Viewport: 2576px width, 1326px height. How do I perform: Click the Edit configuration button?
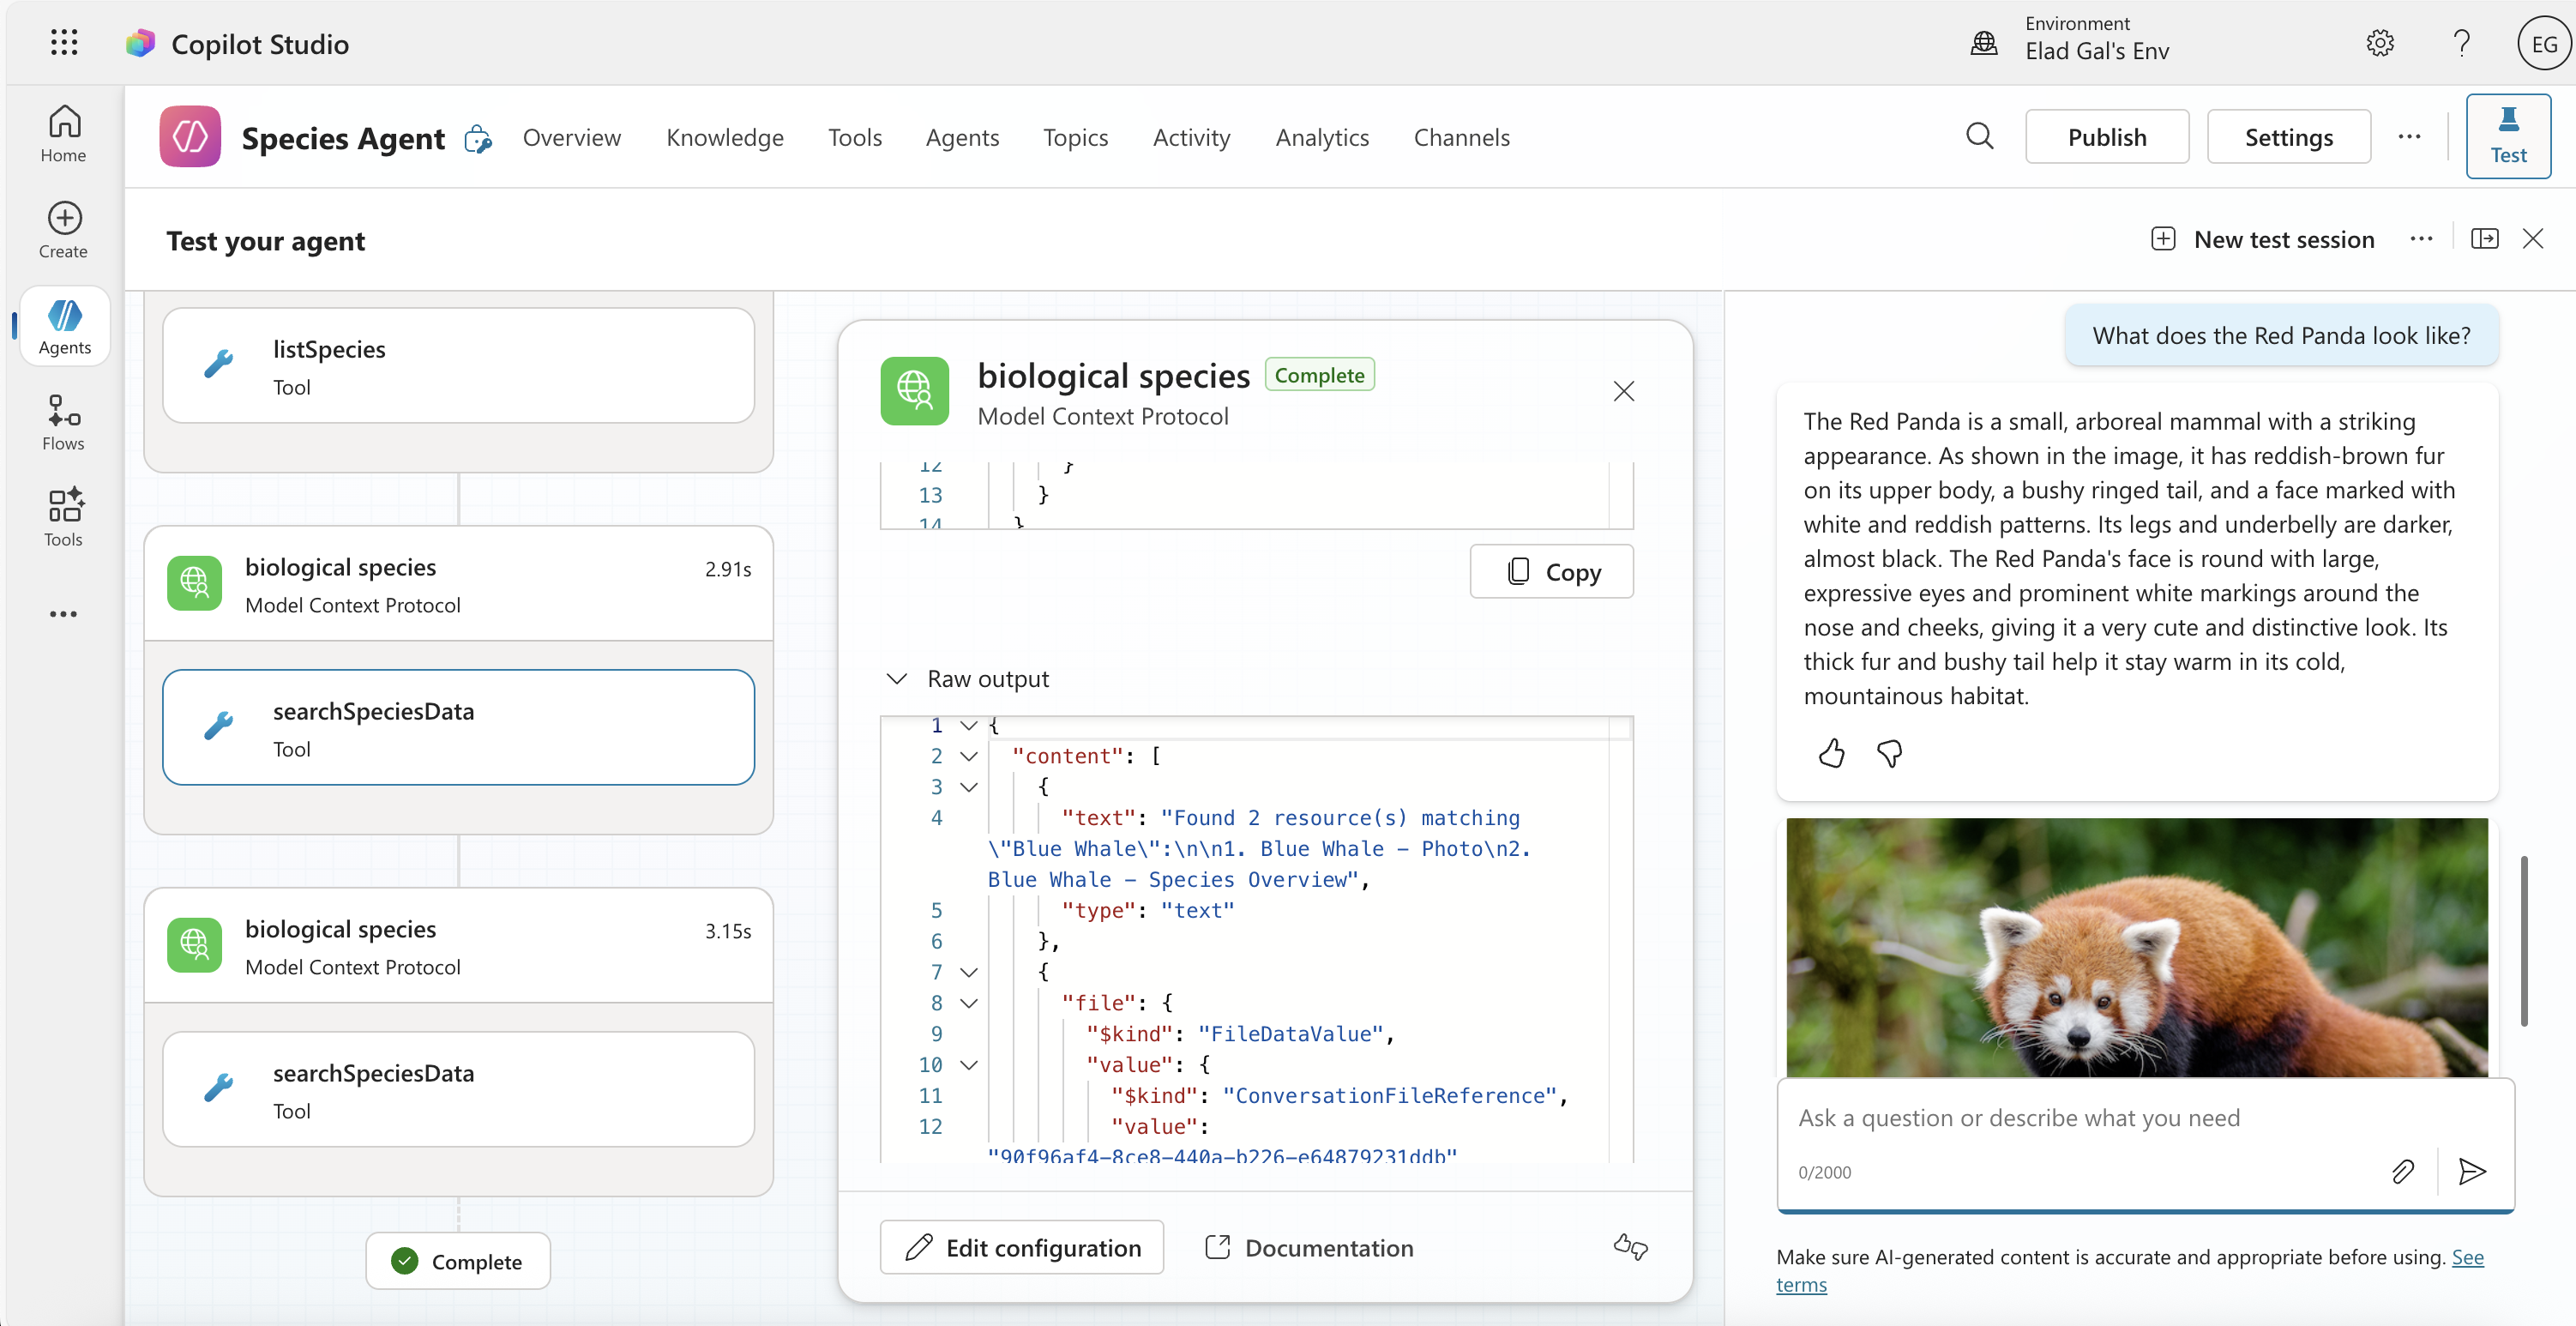1021,1247
